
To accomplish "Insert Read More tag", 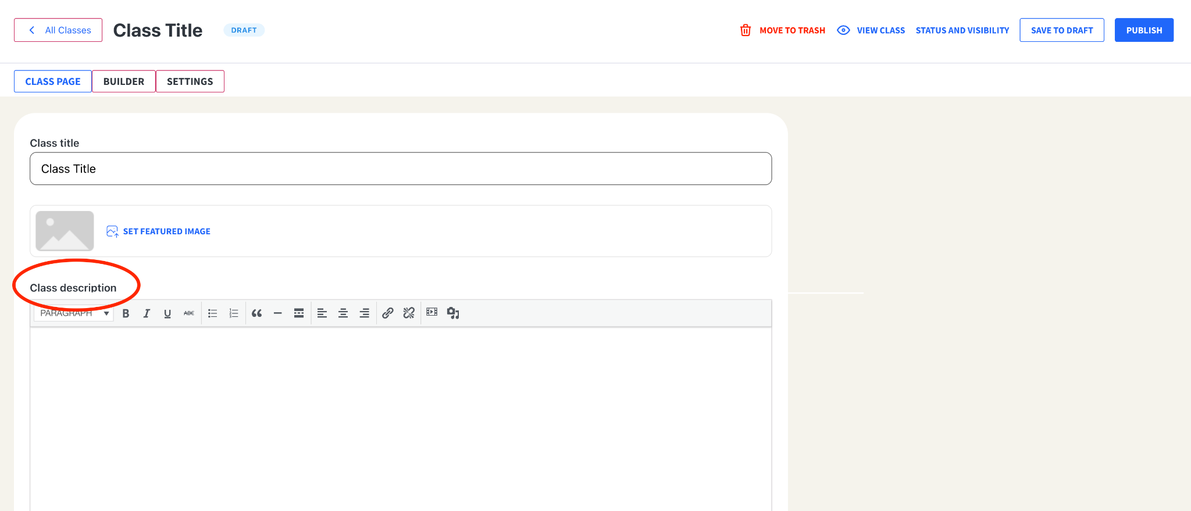I will (299, 313).
